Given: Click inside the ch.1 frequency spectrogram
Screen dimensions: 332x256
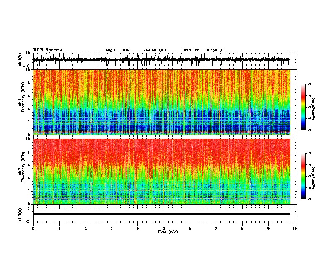Looking at the screenshot, I should 161,102.
